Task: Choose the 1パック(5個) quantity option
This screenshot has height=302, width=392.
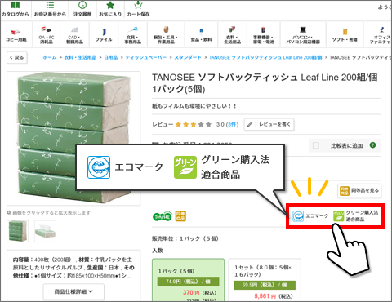Action: [188, 280]
